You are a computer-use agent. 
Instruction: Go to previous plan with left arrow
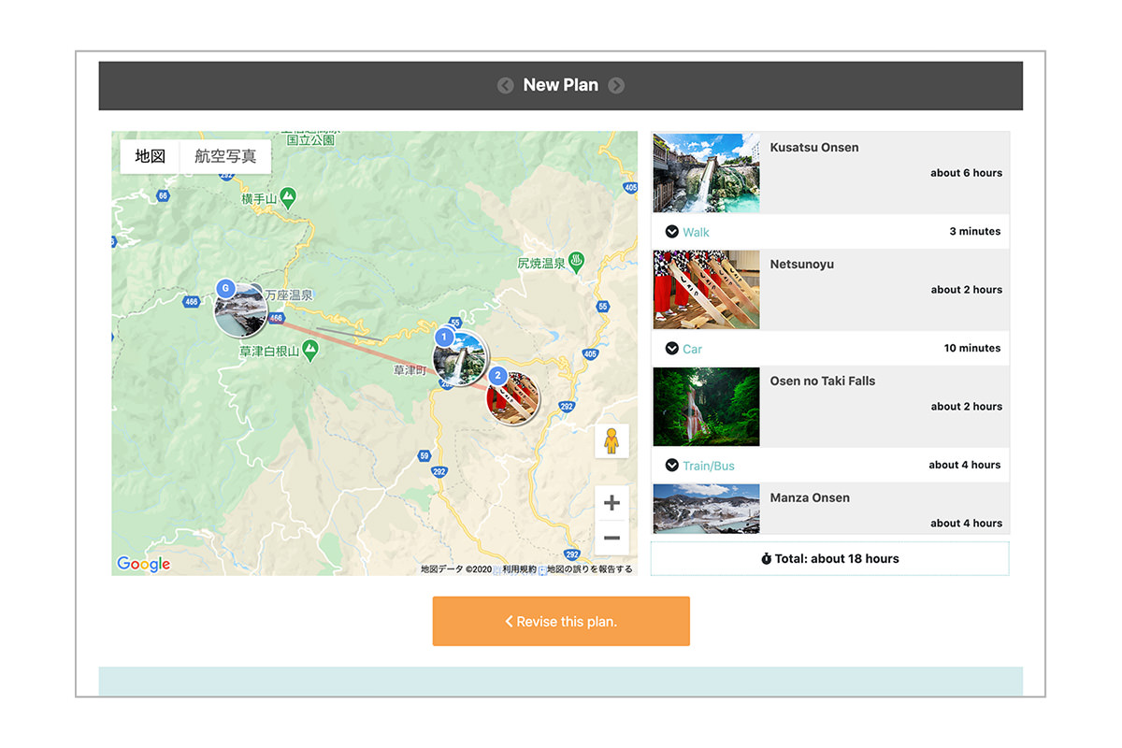coord(506,85)
